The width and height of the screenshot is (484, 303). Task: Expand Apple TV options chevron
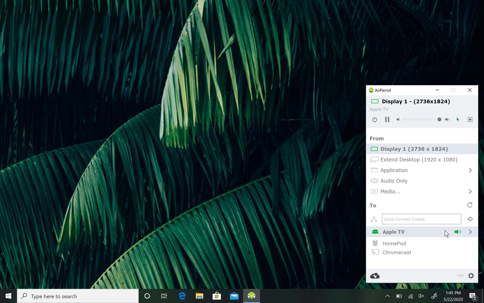470,232
